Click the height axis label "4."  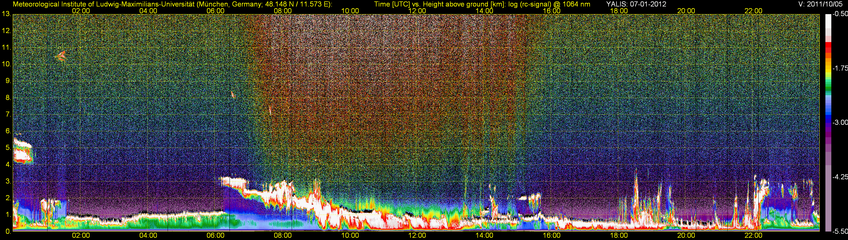(x=8, y=165)
